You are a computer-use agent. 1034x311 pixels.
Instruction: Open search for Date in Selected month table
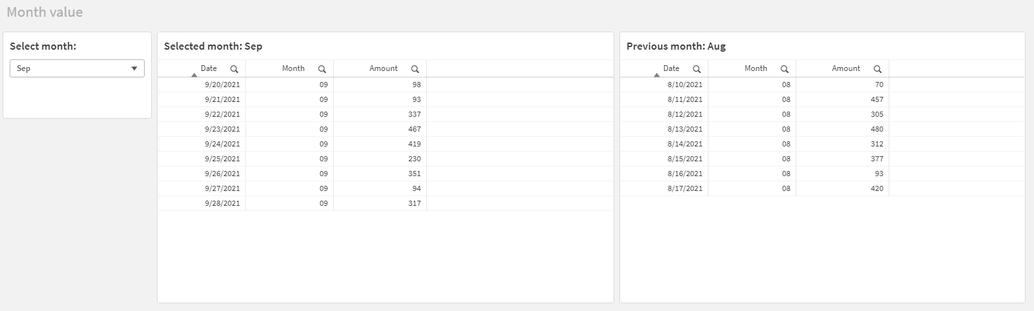pos(234,69)
